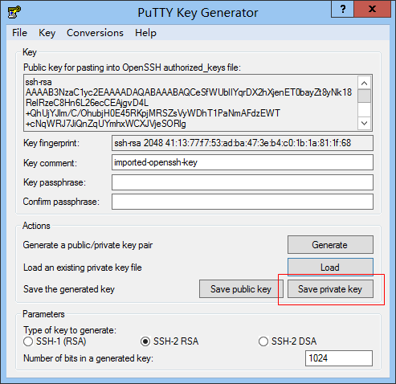This screenshot has height=384, width=396.
Task: Click 'Generate a public/private key pair' text
Action: pyautogui.click(x=88, y=245)
